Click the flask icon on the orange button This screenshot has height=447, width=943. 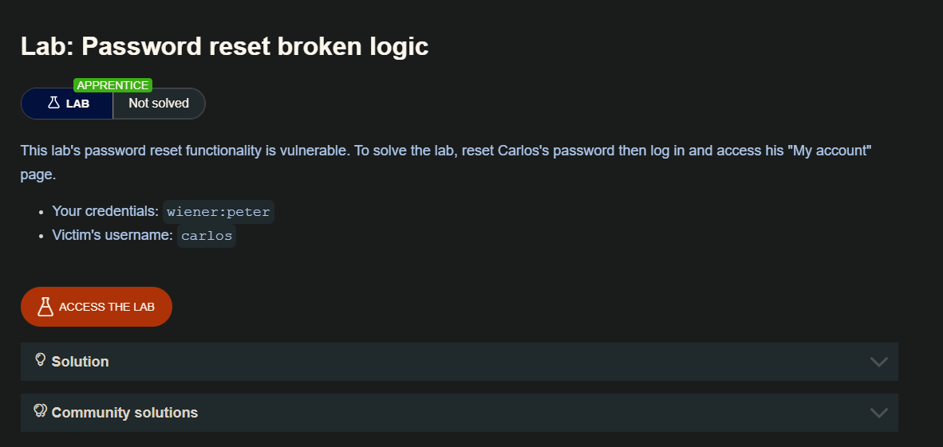click(45, 307)
